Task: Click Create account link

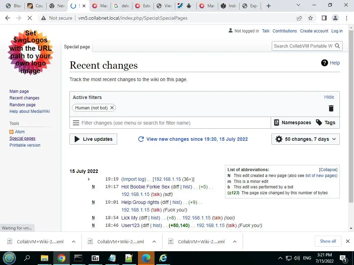Action: click(x=314, y=31)
